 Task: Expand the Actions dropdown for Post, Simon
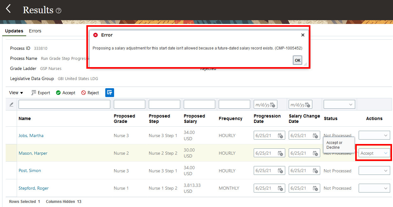pyautogui.click(x=374, y=171)
